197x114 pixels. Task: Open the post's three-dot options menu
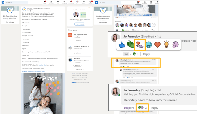[63, 8]
